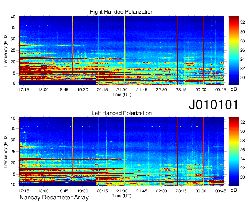Click the 'Left Handed Polarization' title
The width and height of the screenshot is (249, 202).
(122, 113)
